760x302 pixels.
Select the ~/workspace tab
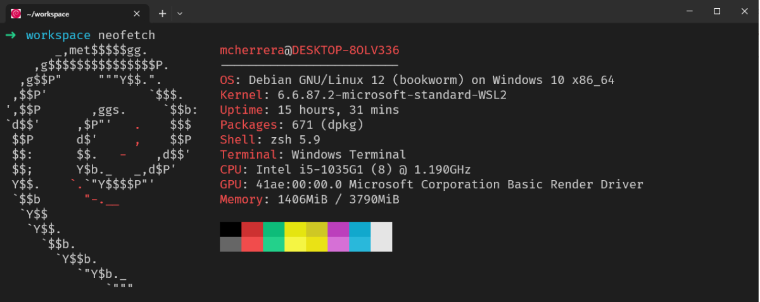click(76, 14)
